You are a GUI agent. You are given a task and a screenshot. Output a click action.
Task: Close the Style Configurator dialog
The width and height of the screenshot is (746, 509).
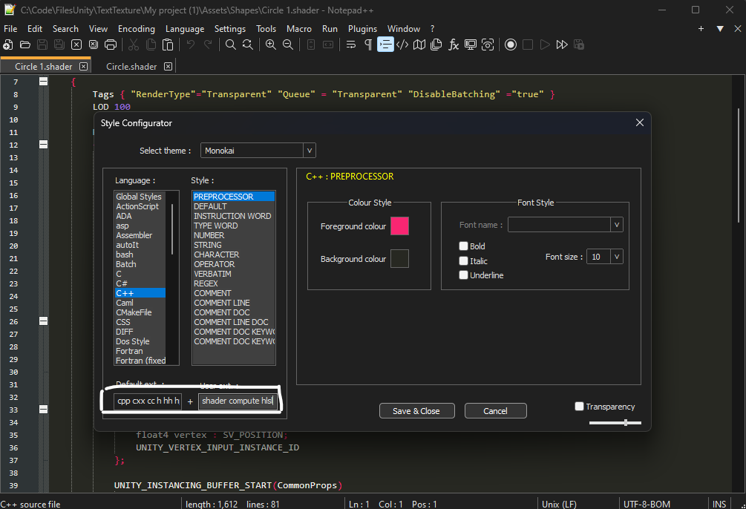[639, 122]
